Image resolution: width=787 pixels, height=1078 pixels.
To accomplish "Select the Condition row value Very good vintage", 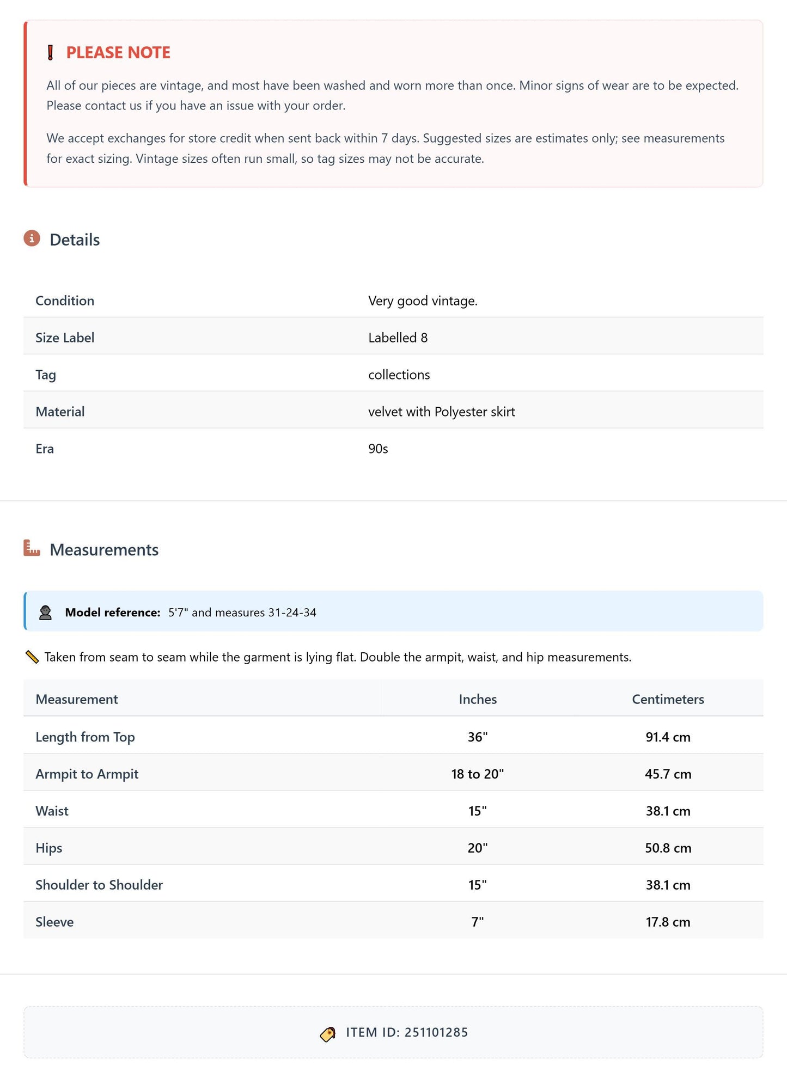I will (423, 301).
